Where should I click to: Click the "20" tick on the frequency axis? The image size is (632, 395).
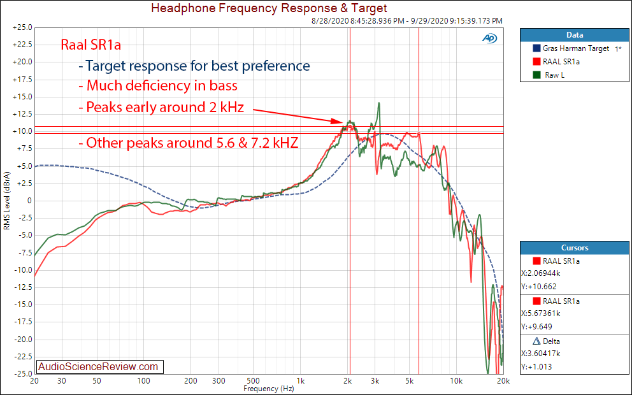34,381
